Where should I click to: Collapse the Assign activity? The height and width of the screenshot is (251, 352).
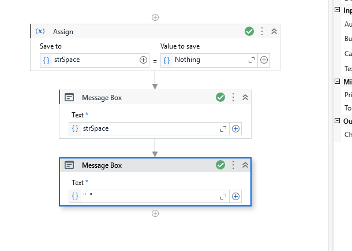click(274, 31)
